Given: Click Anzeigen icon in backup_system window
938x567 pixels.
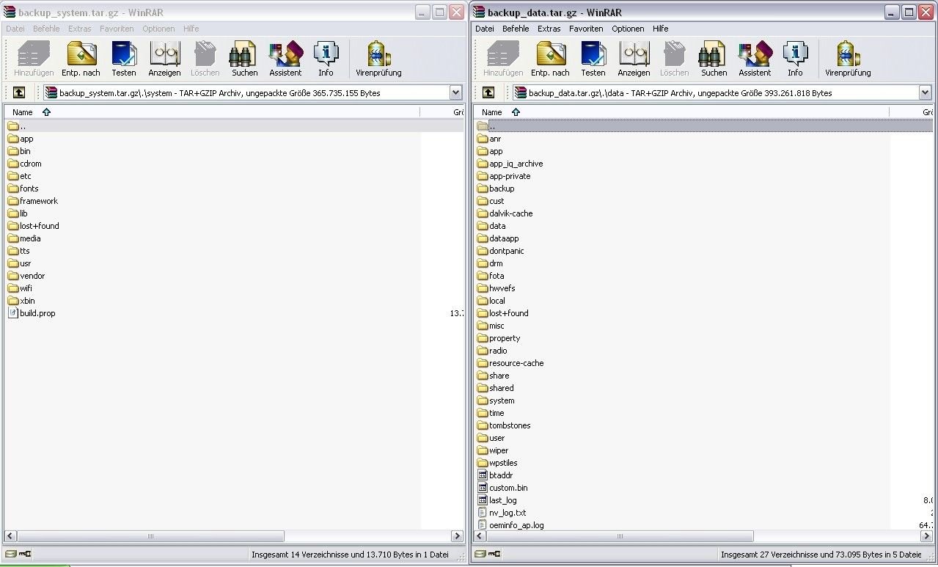Looking at the screenshot, I should (x=164, y=59).
